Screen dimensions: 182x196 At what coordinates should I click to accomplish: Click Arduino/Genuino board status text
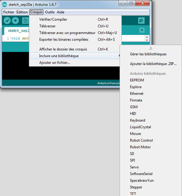[108, 83]
